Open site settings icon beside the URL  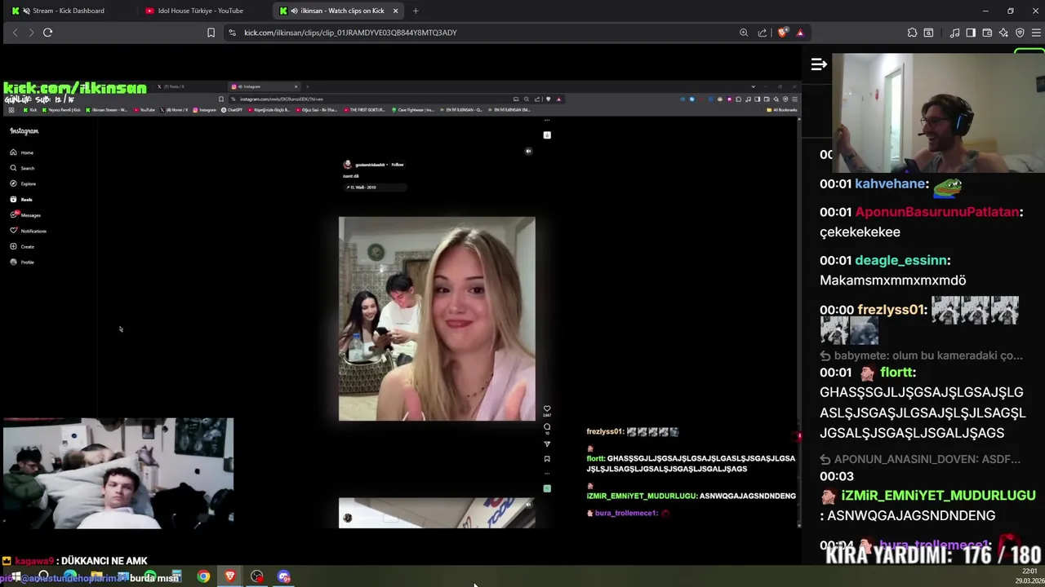click(x=232, y=33)
